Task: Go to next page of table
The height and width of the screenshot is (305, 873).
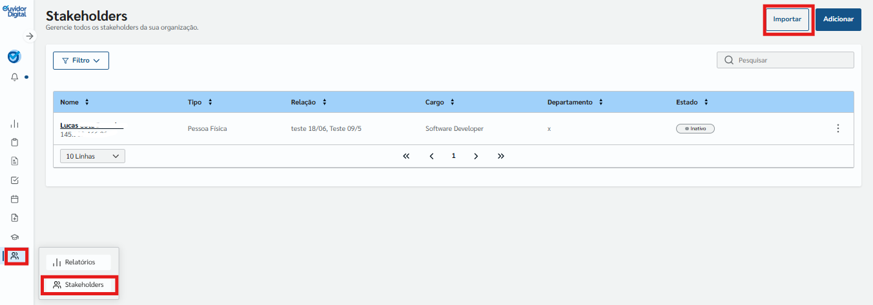Action: 476,156
